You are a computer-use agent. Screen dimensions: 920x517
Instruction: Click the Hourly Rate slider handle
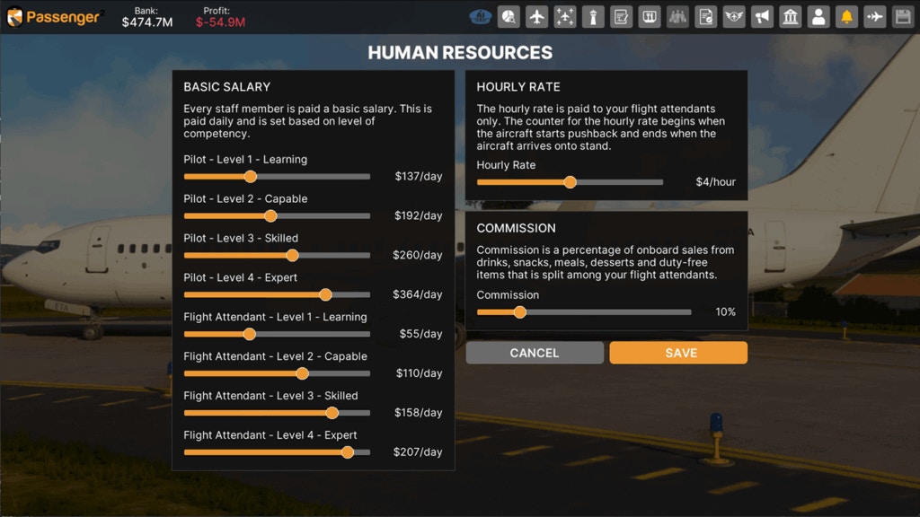pos(570,182)
